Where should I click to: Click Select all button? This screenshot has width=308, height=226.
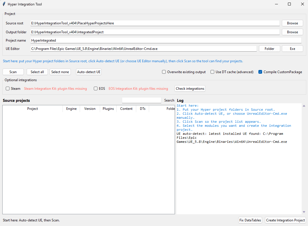point(37,72)
